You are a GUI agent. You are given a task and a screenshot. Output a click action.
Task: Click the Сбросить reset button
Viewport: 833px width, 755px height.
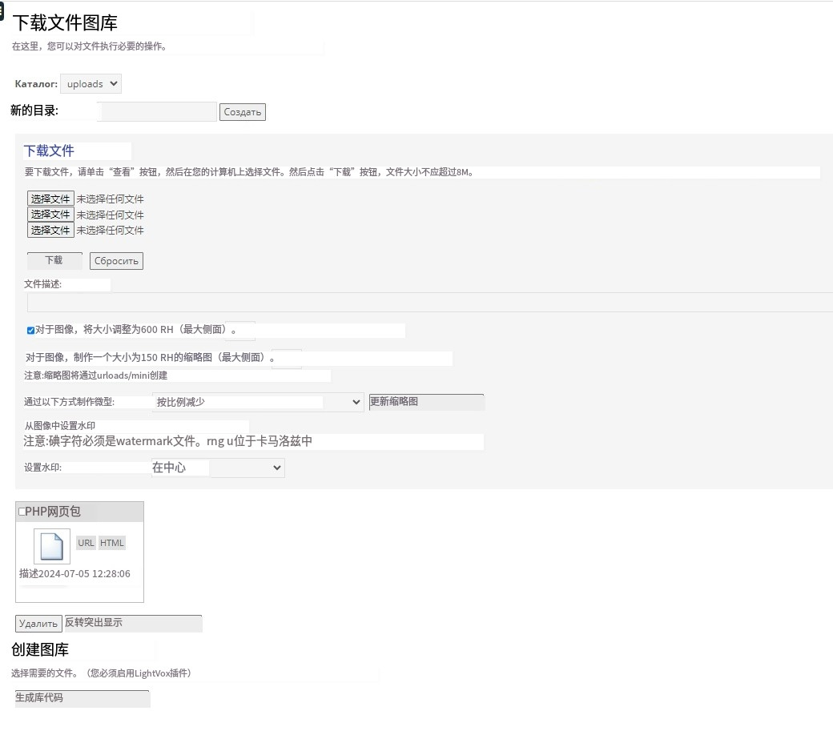pos(116,261)
